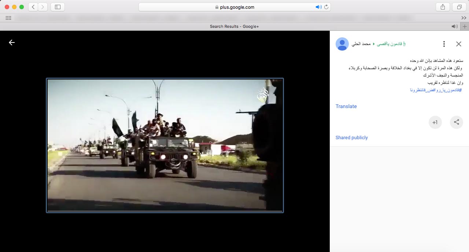Open the green community name link
Image resolution: width=469 pixels, height=252 pixels.
(x=389, y=44)
